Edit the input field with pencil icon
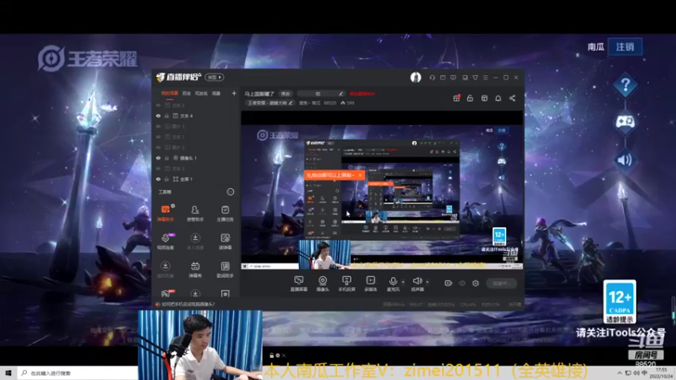The width and height of the screenshot is (676, 380). coord(321,94)
